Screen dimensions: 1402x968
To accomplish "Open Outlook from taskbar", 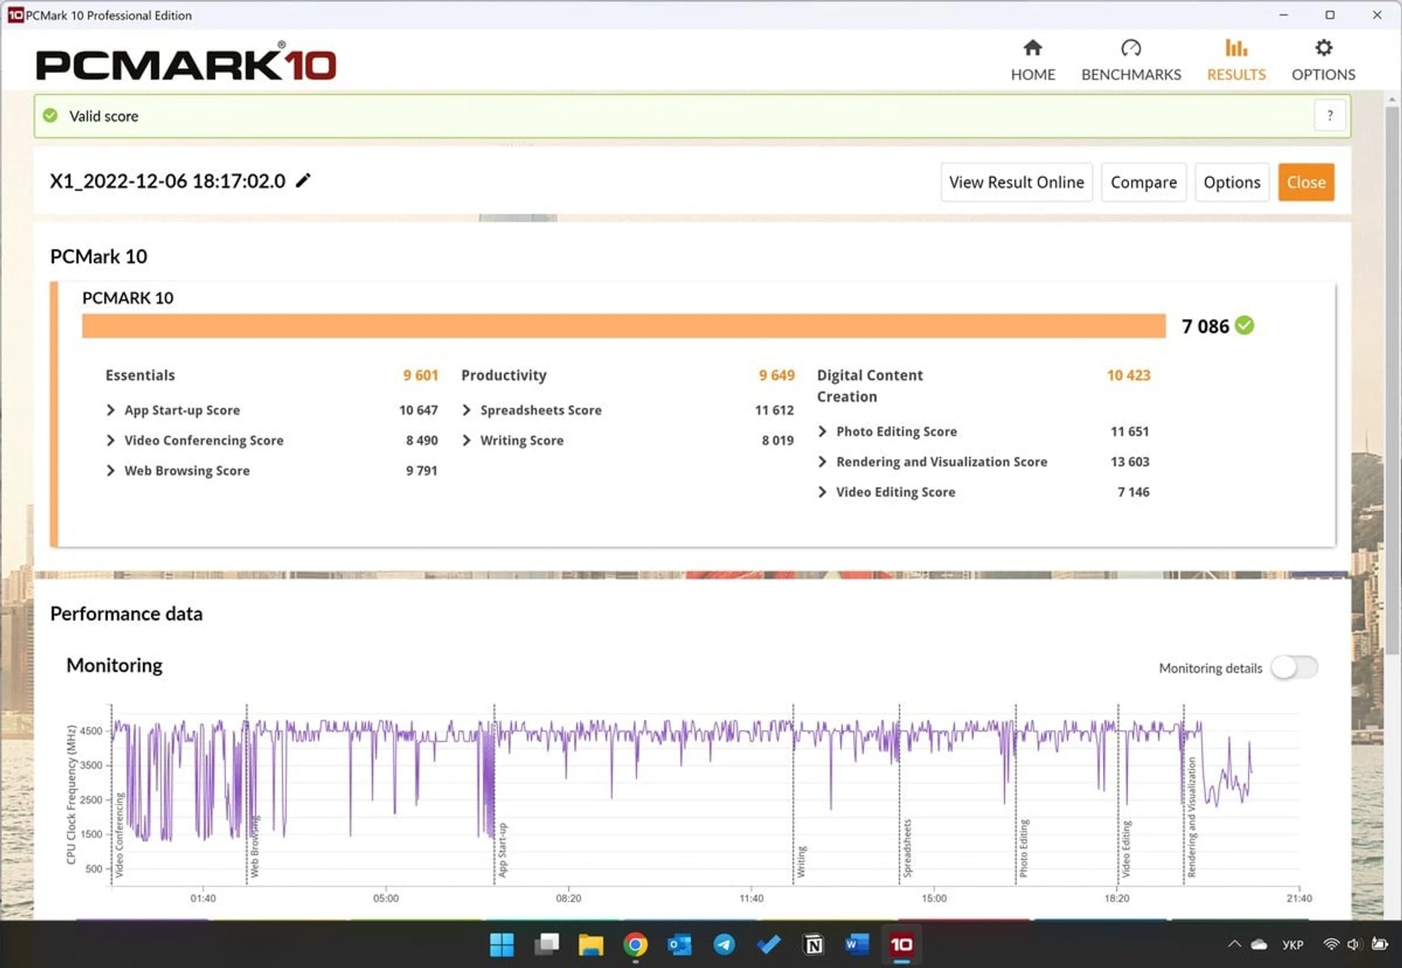I will [x=680, y=945].
